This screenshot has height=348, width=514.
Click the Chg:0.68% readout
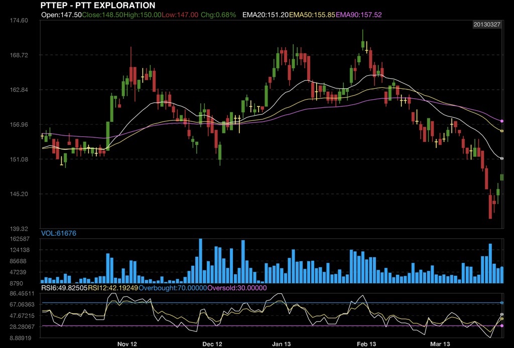[218, 15]
